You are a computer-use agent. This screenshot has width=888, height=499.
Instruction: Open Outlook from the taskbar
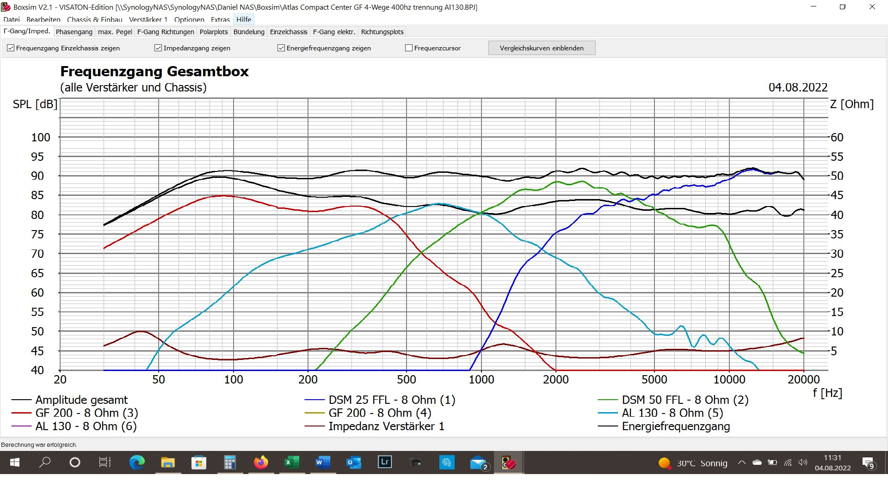click(354, 462)
